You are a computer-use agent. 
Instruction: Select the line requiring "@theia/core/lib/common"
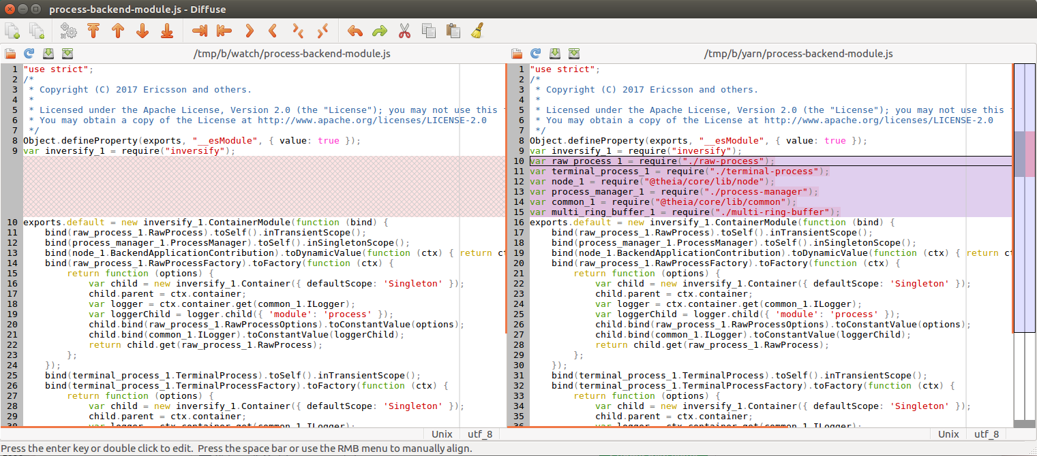(x=770, y=202)
